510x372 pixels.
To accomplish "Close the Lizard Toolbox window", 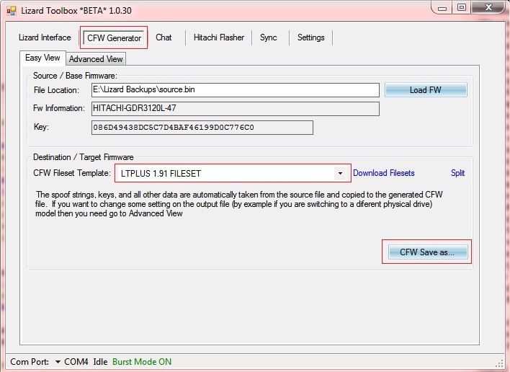I will click(x=488, y=7).
